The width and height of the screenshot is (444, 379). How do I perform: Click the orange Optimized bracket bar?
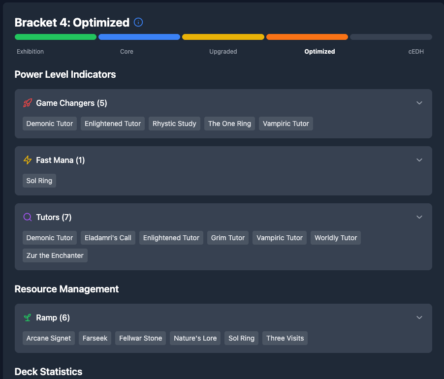307,37
